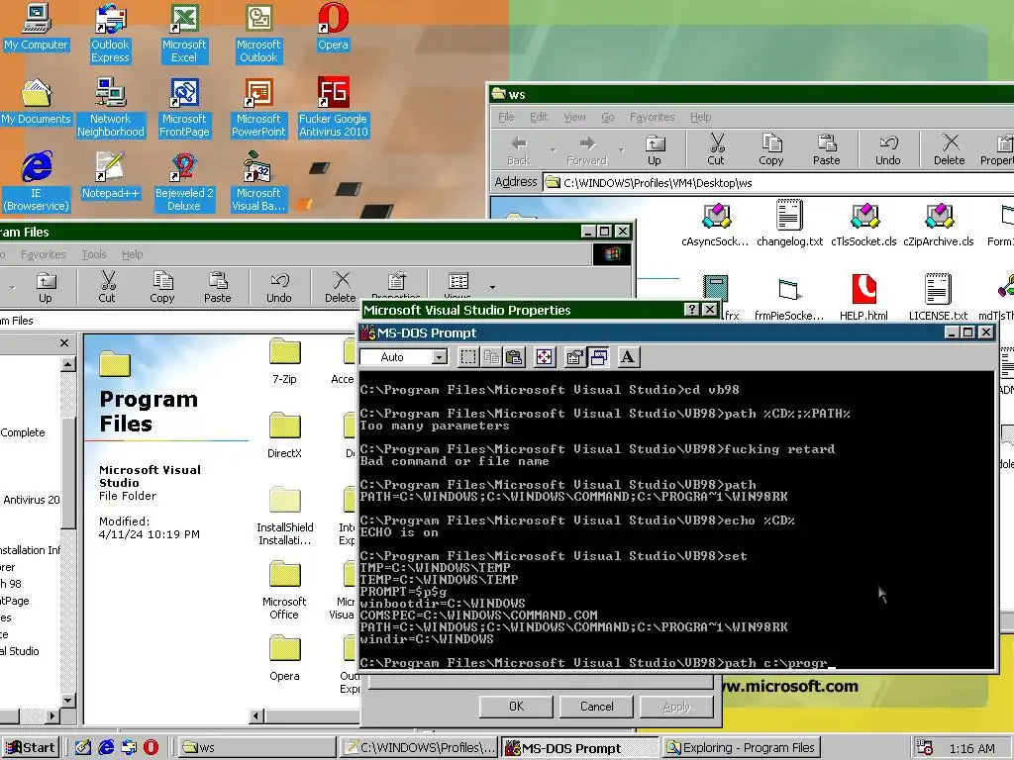Viewport: 1014px width, 760px height.
Task: Click Undo in Program Files window toolbar
Action: point(278,287)
